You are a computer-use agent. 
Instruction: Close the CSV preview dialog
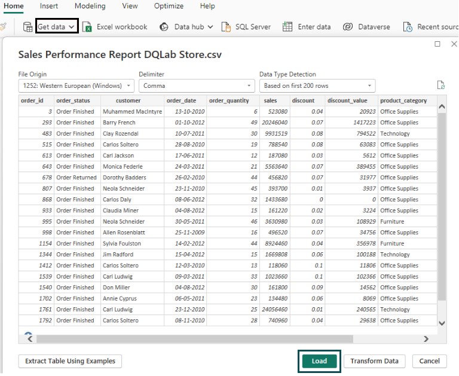point(454,44)
